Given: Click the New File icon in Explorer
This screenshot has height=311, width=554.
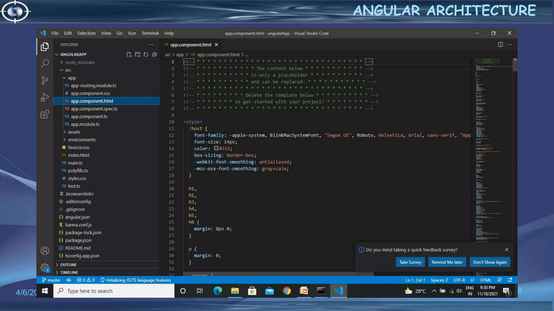Looking at the screenshot, I should [129, 55].
